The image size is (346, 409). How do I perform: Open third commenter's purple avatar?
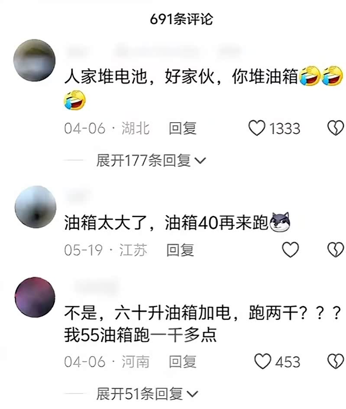(35, 297)
